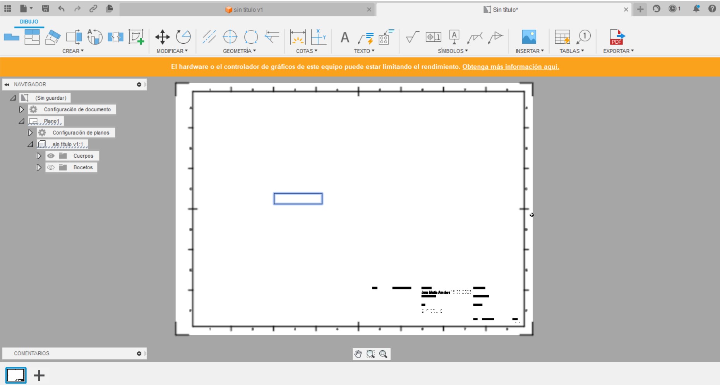Select the sheet thumbnail at bottom left
Screen dimensions: 720x385
point(16,375)
